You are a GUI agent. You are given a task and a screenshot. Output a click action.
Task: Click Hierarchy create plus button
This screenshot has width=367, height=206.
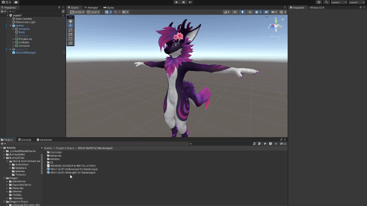(x=3, y=11)
